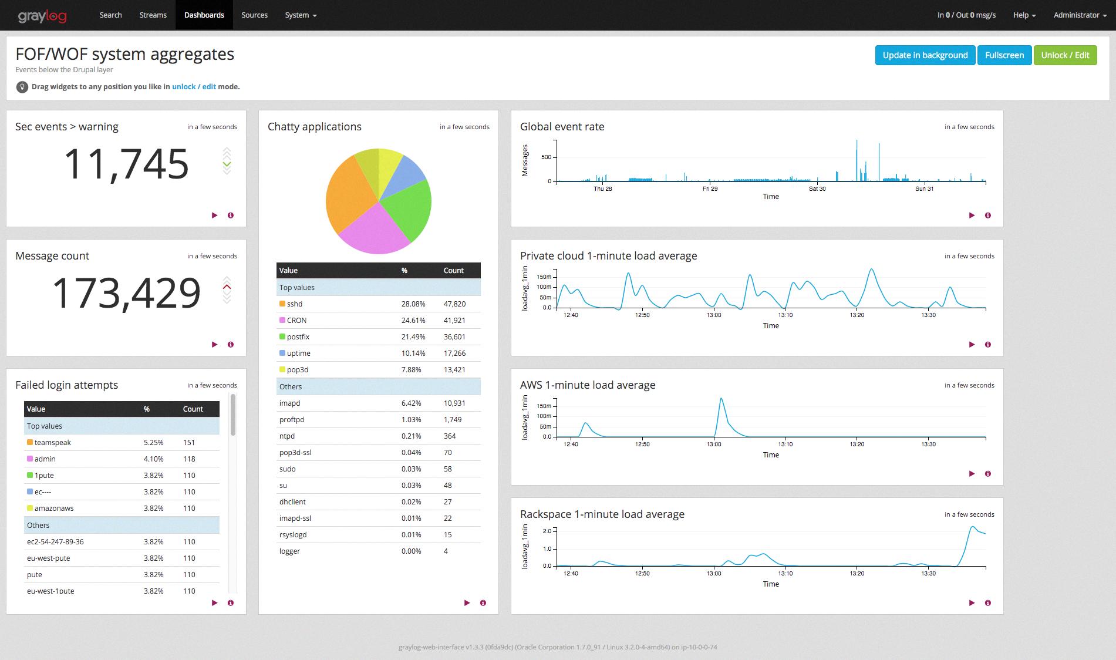
Task: Replay search for Sec events widget
Action: [x=214, y=215]
